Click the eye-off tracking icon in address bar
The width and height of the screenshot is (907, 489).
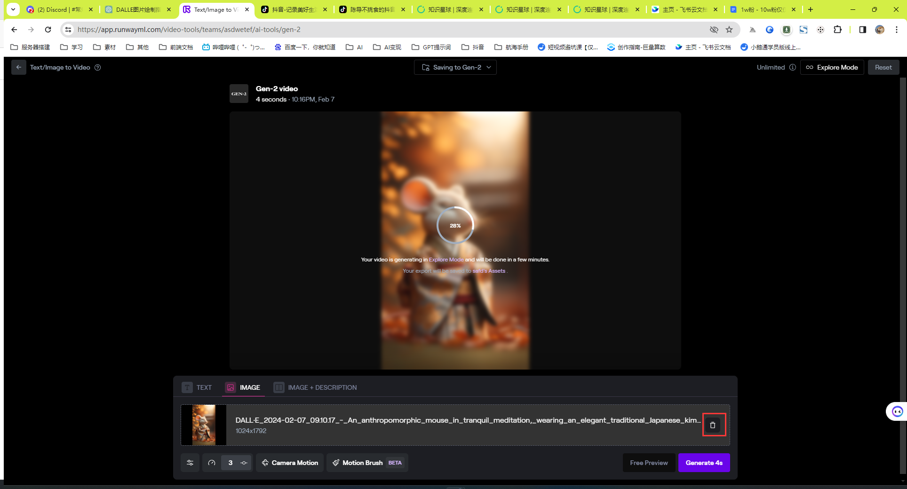click(714, 30)
